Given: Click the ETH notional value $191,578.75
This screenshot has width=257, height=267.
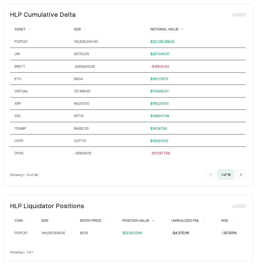Looking at the screenshot, I should click(x=159, y=79).
